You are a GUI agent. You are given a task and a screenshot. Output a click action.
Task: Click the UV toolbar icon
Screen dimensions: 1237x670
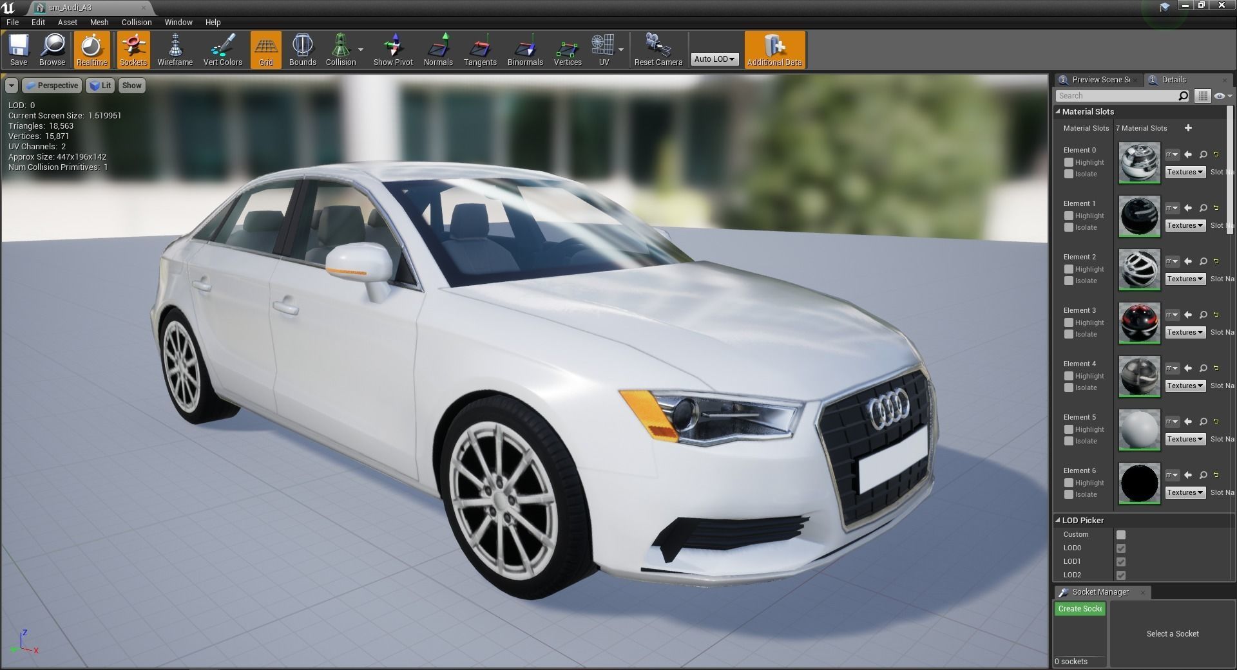point(604,50)
